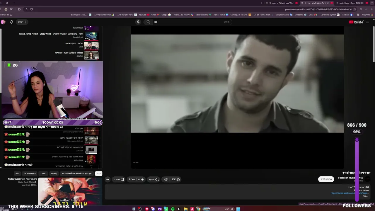Open the browser media control icon
Viewport: 375px width, 211px height.
click(11, 9)
